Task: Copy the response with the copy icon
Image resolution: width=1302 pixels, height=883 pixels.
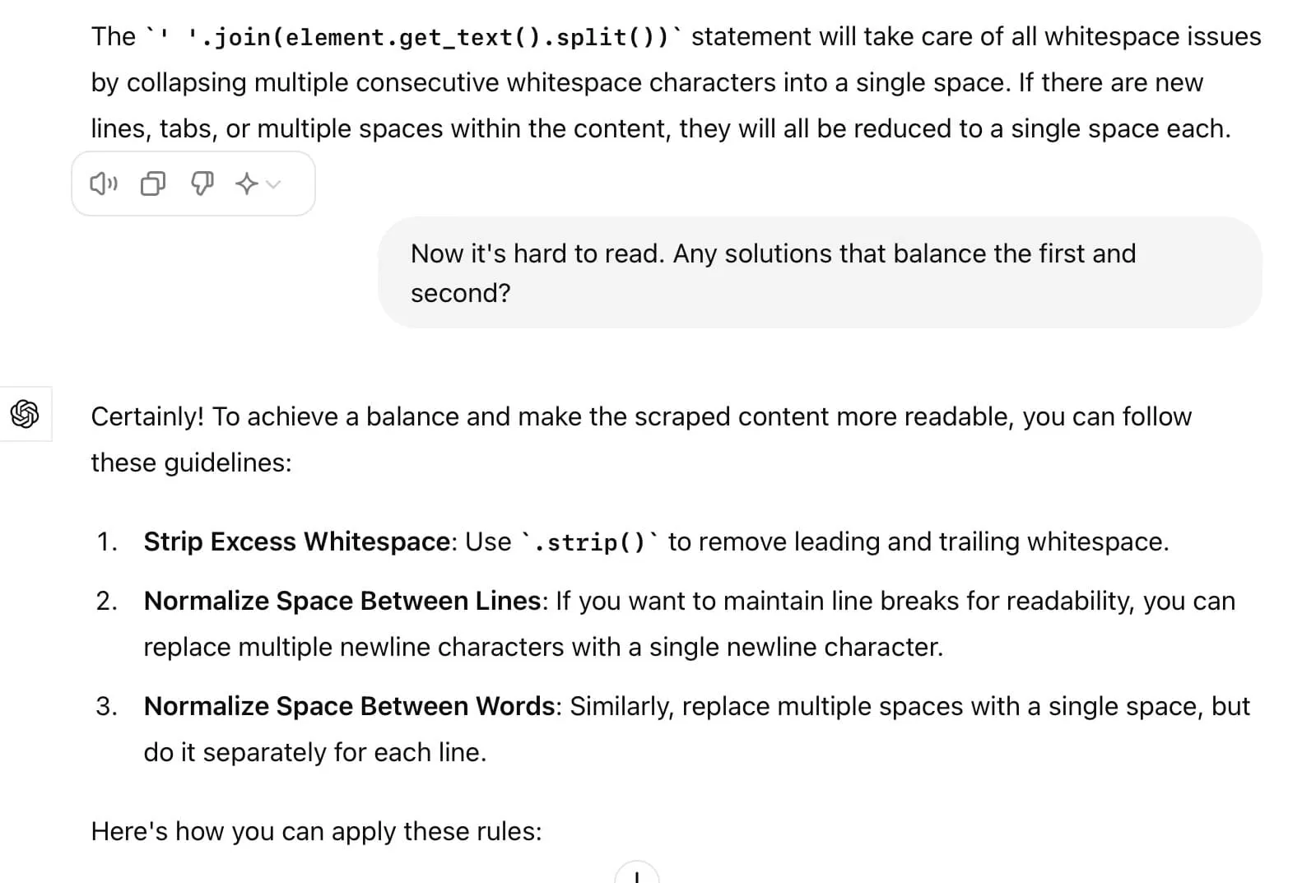Action: (153, 184)
